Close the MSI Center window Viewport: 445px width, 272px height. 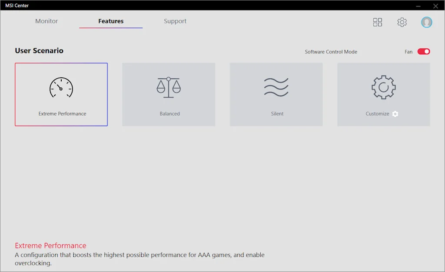pyautogui.click(x=435, y=6)
